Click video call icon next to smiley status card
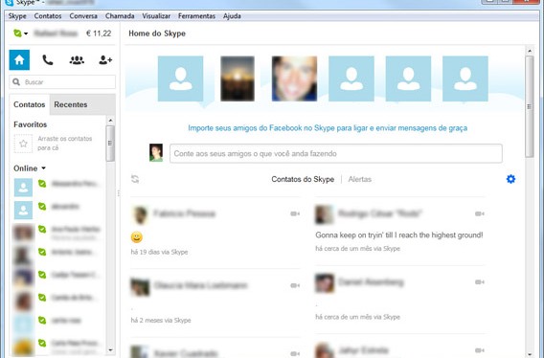Viewport: 544px width, 358px height. pyautogui.click(x=295, y=213)
